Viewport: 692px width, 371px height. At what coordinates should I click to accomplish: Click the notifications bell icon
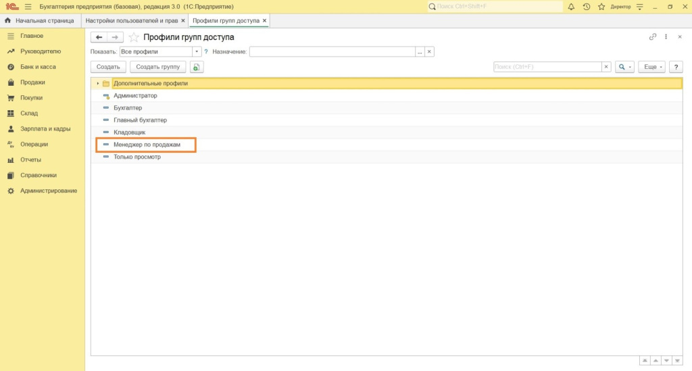pos(572,7)
